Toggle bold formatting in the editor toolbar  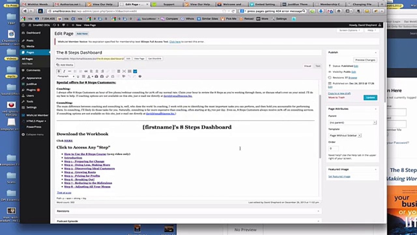click(x=59, y=71)
